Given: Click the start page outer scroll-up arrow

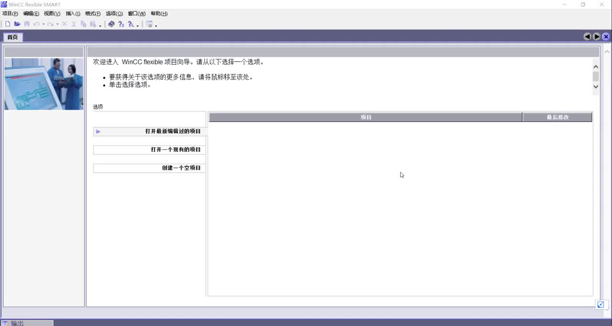Looking at the screenshot, I should 607,52.
